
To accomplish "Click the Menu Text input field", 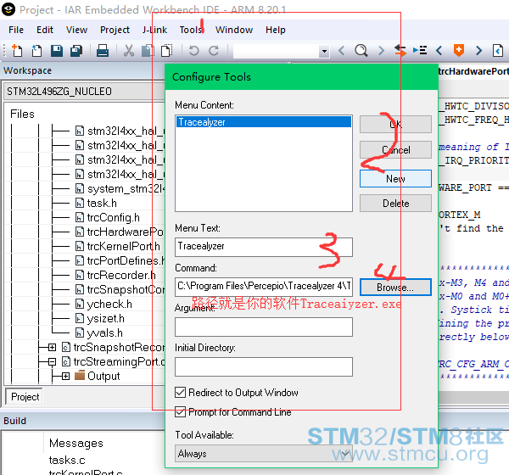I will point(264,247).
